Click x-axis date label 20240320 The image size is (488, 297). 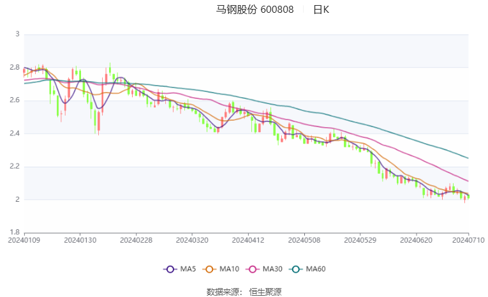coord(192,240)
